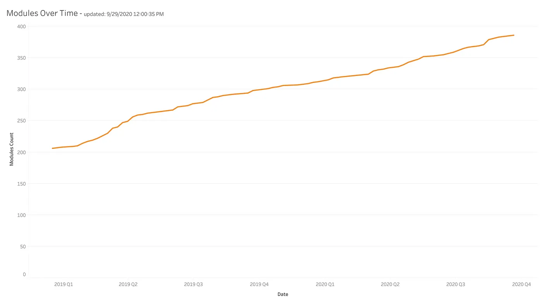Click the 300 y-axis tick label

tap(21, 89)
